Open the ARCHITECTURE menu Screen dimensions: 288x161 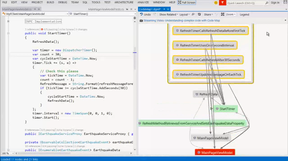pyautogui.click(x=124, y=2)
